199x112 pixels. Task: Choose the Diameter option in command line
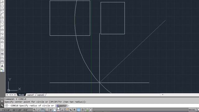click(x=62, y=106)
